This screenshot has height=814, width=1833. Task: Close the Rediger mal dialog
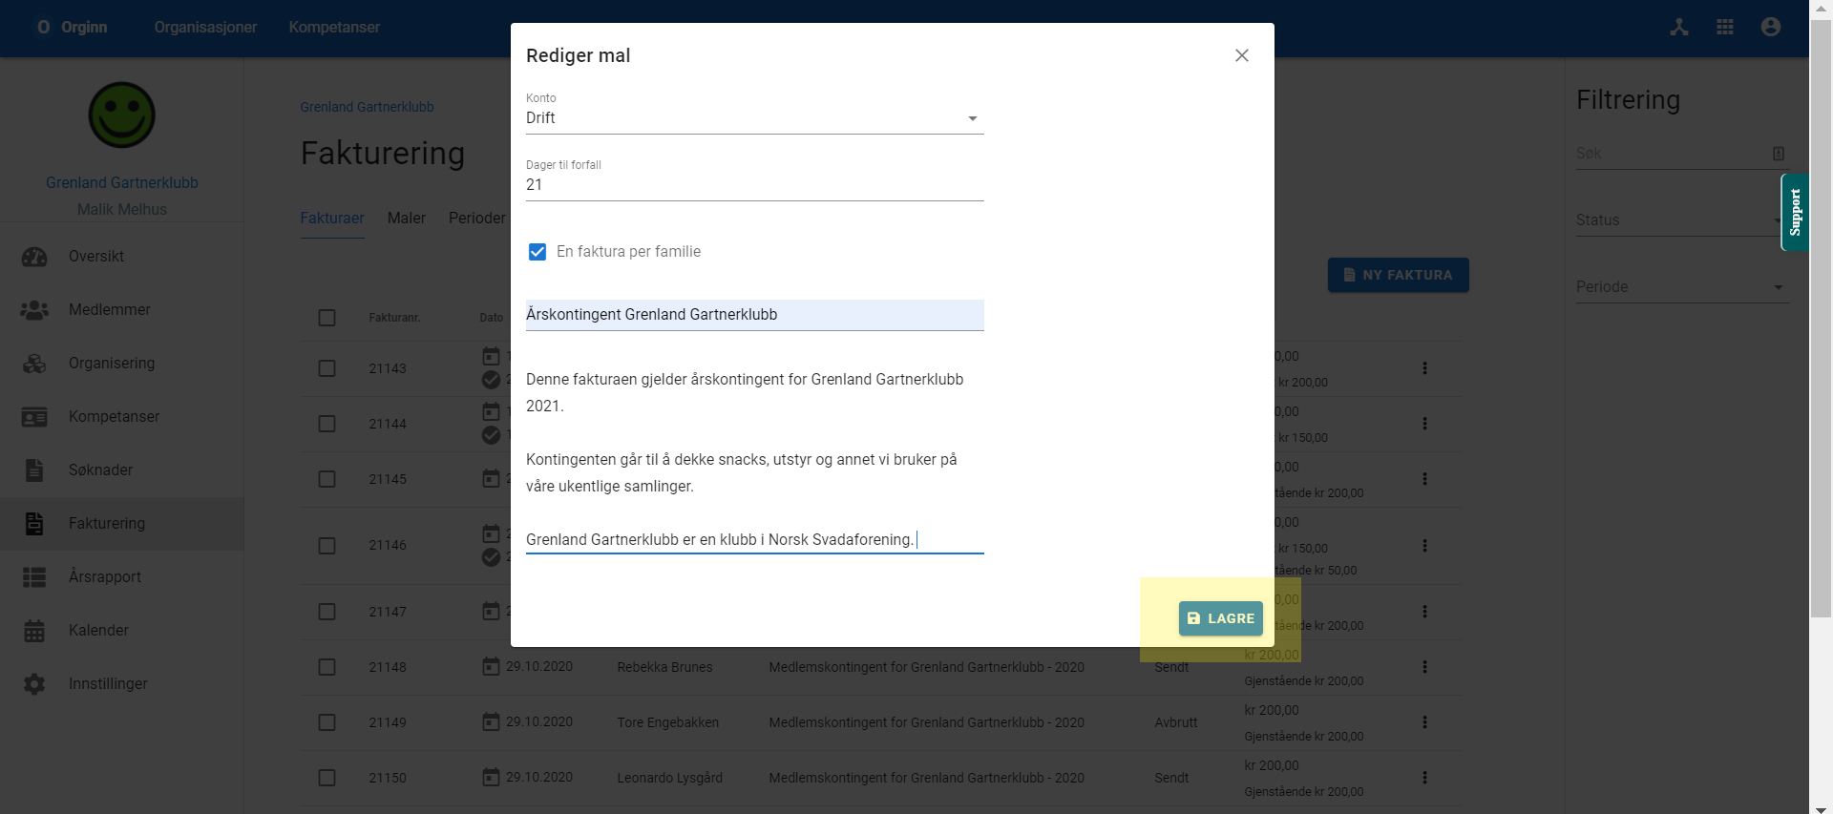tap(1241, 55)
